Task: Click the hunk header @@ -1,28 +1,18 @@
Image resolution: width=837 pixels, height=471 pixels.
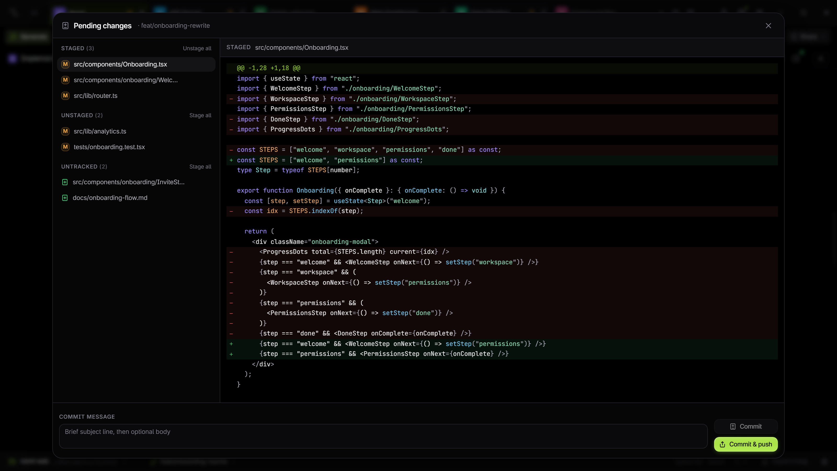Action: pyautogui.click(x=502, y=68)
